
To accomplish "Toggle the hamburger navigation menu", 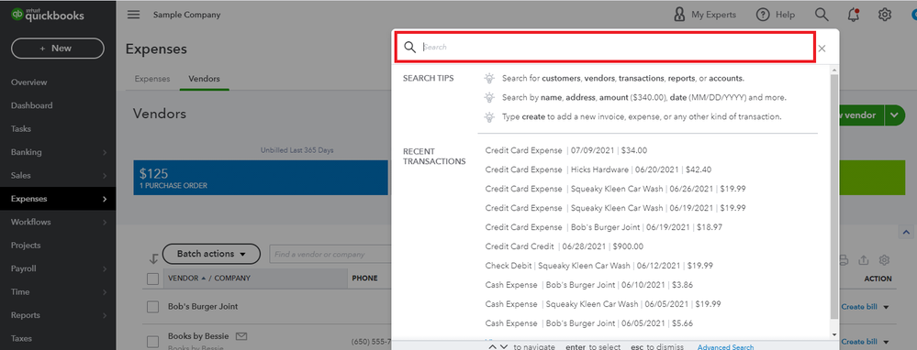I will (134, 15).
